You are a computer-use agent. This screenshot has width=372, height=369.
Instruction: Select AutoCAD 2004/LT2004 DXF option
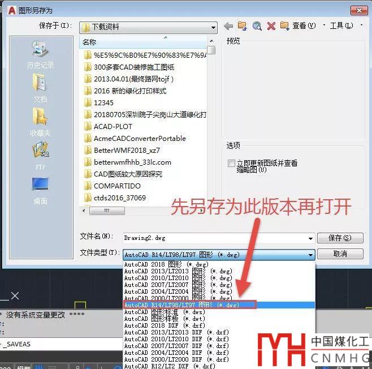[x=219, y=353]
